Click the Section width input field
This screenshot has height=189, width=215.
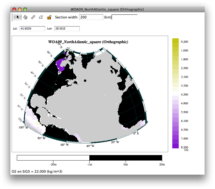click(91, 17)
